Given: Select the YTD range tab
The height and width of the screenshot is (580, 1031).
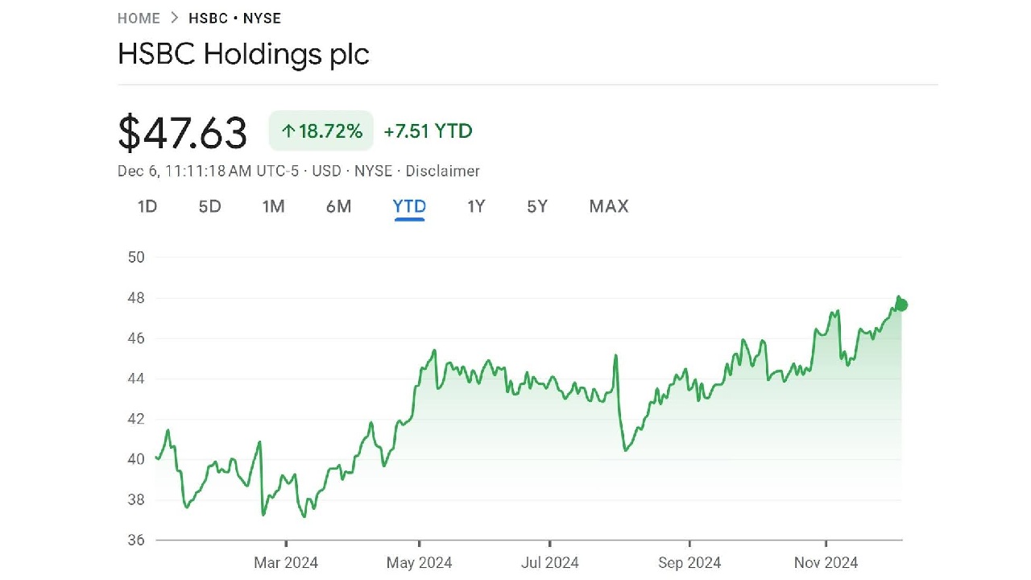Looking at the screenshot, I should click(409, 206).
